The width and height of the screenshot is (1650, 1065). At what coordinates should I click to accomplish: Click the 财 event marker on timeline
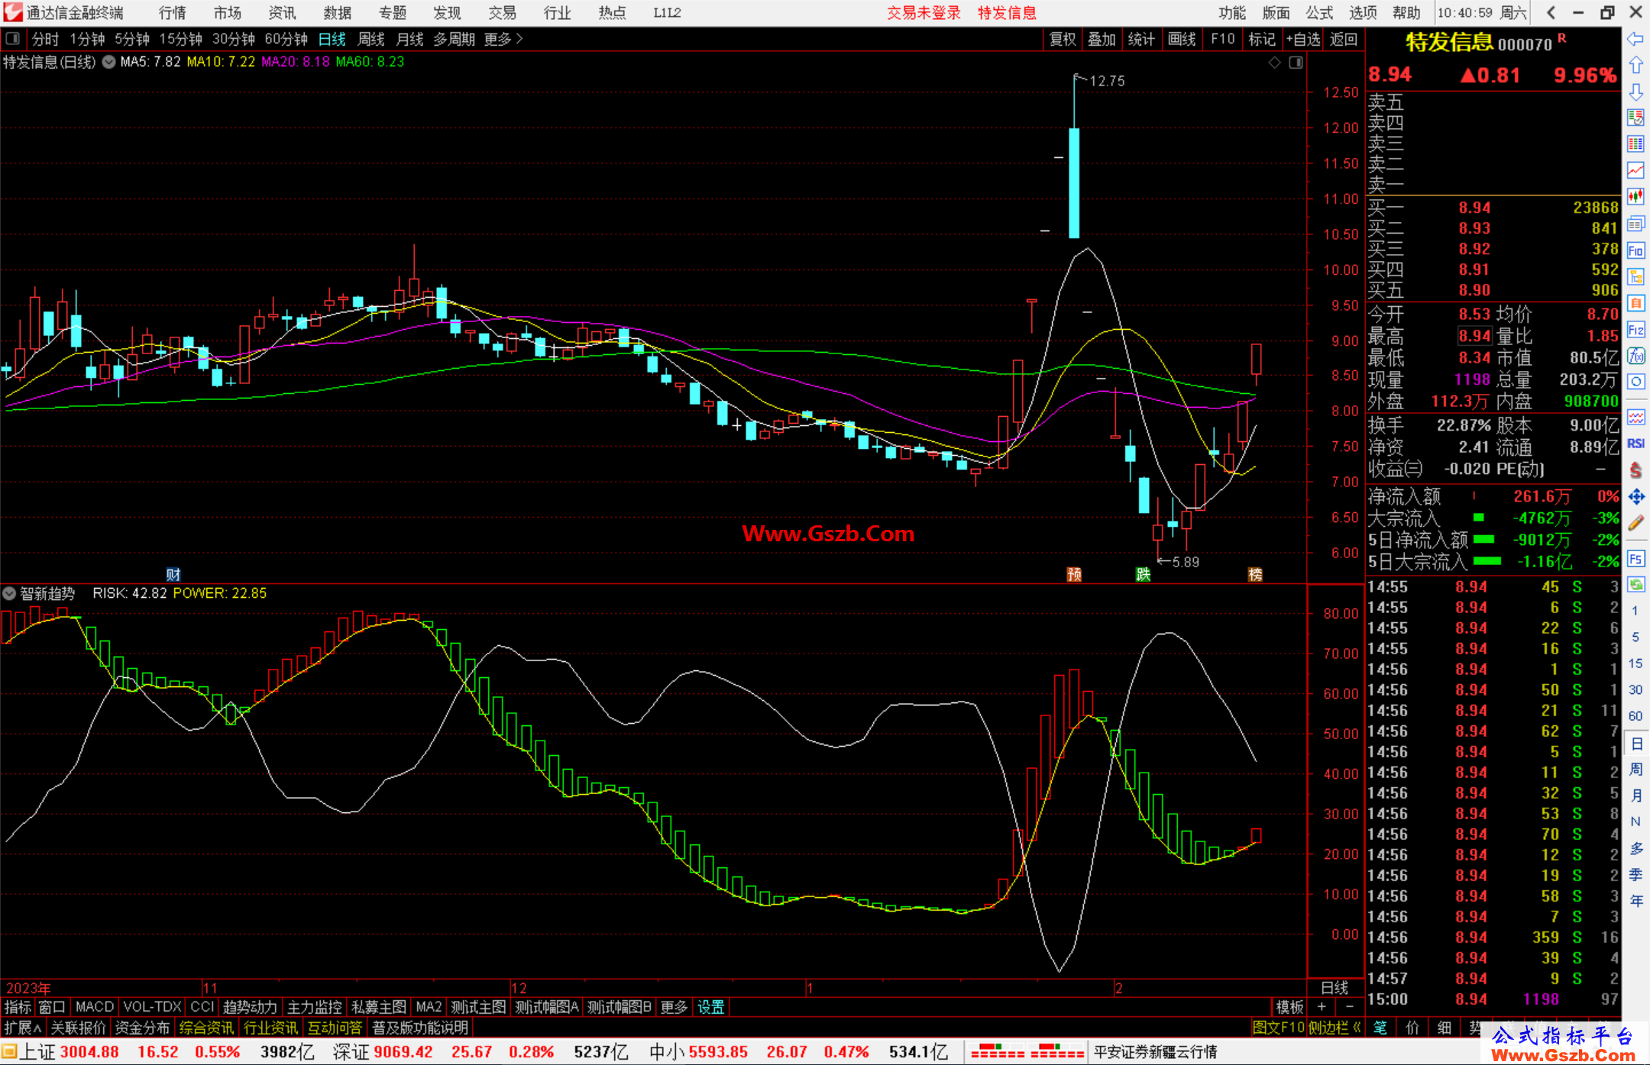tap(173, 574)
